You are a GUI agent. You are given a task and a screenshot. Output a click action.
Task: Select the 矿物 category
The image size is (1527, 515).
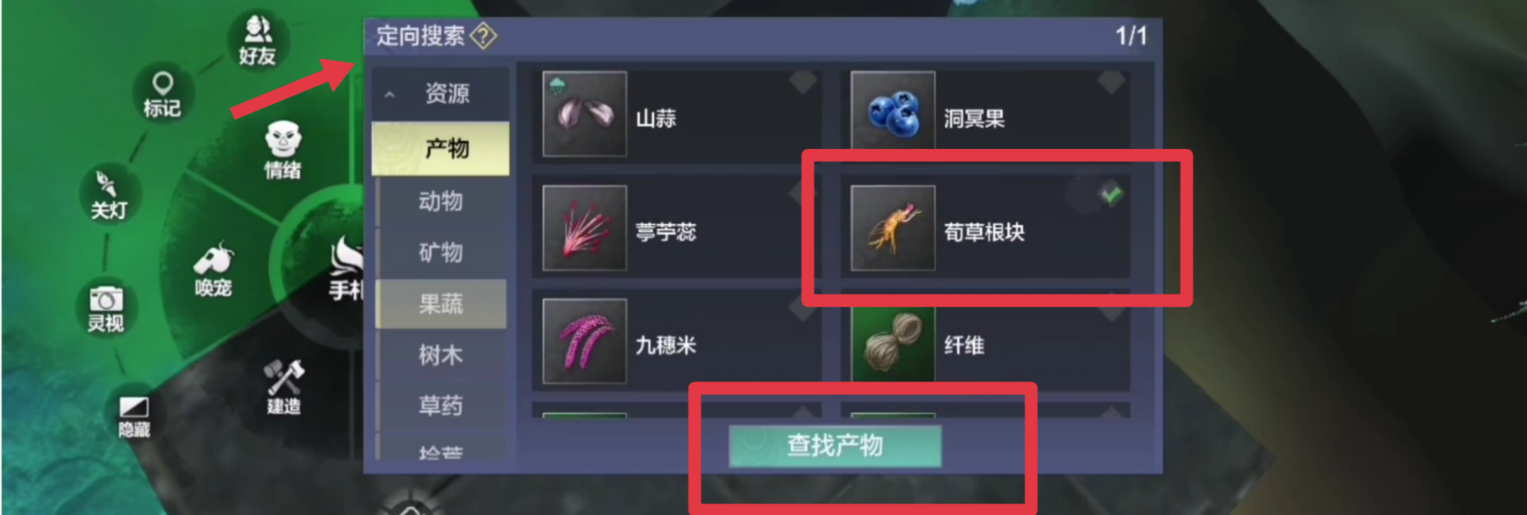pos(441,253)
